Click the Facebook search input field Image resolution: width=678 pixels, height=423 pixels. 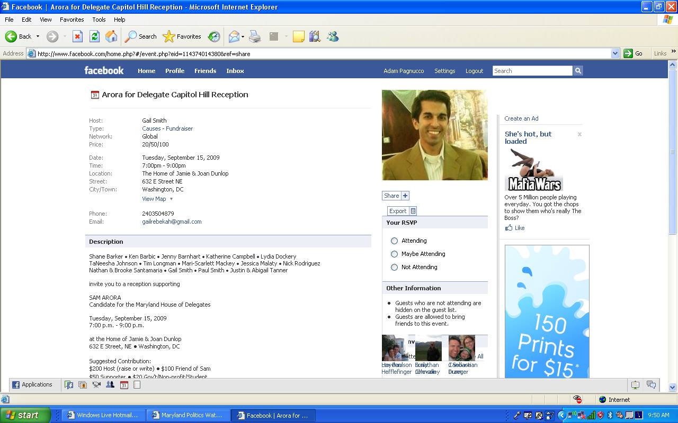[x=532, y=71]
